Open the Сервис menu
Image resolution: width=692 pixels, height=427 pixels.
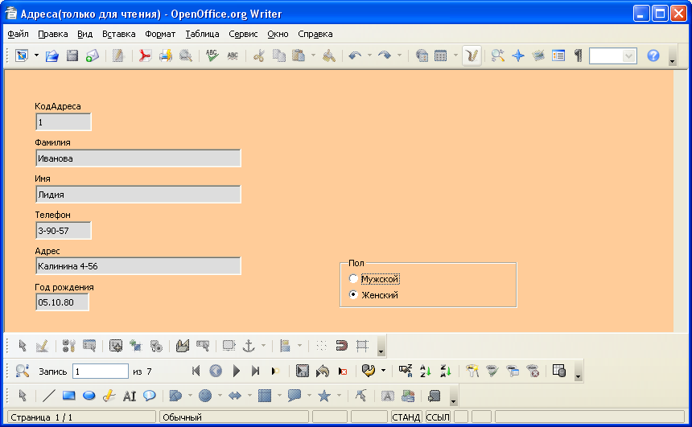pos(243,34)
